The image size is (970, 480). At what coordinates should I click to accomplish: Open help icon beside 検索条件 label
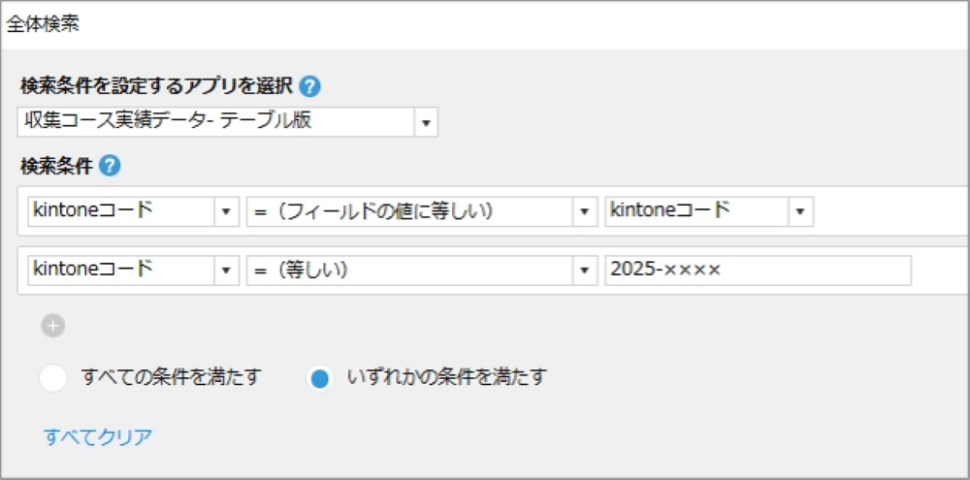click(110, 166)
